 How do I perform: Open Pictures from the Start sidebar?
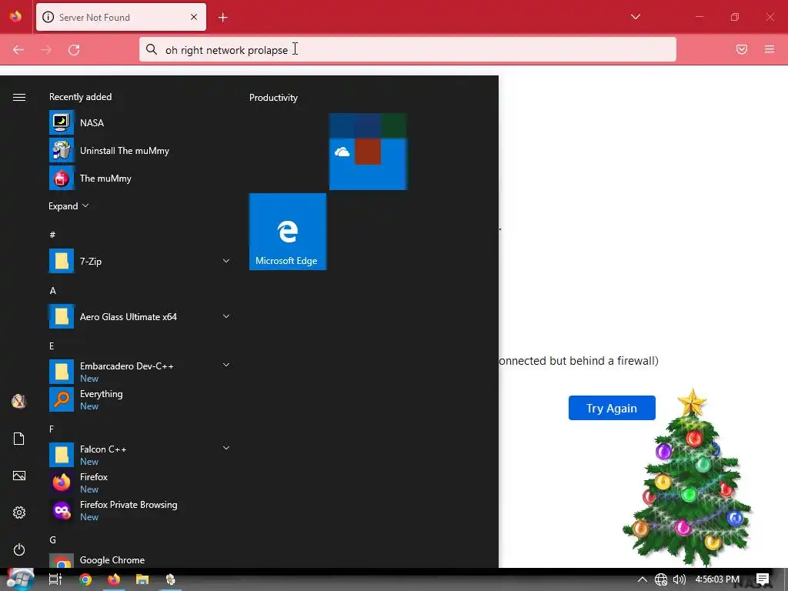(x=19, y=476)
